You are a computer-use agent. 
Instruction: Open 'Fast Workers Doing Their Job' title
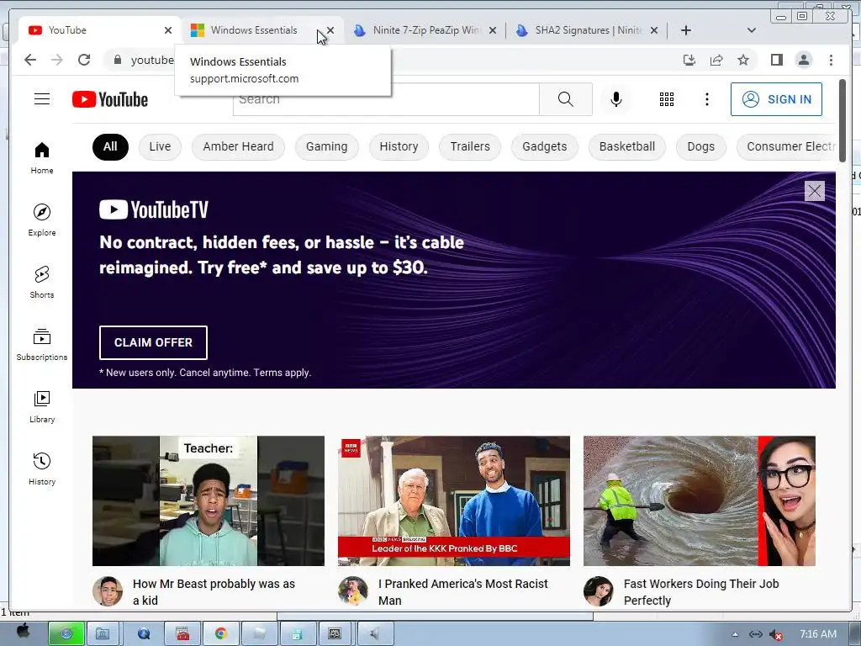pos(701,592)
